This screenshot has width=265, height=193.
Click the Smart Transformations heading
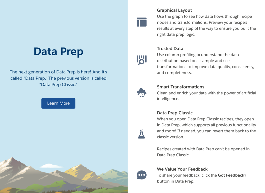tap(181, 87)
